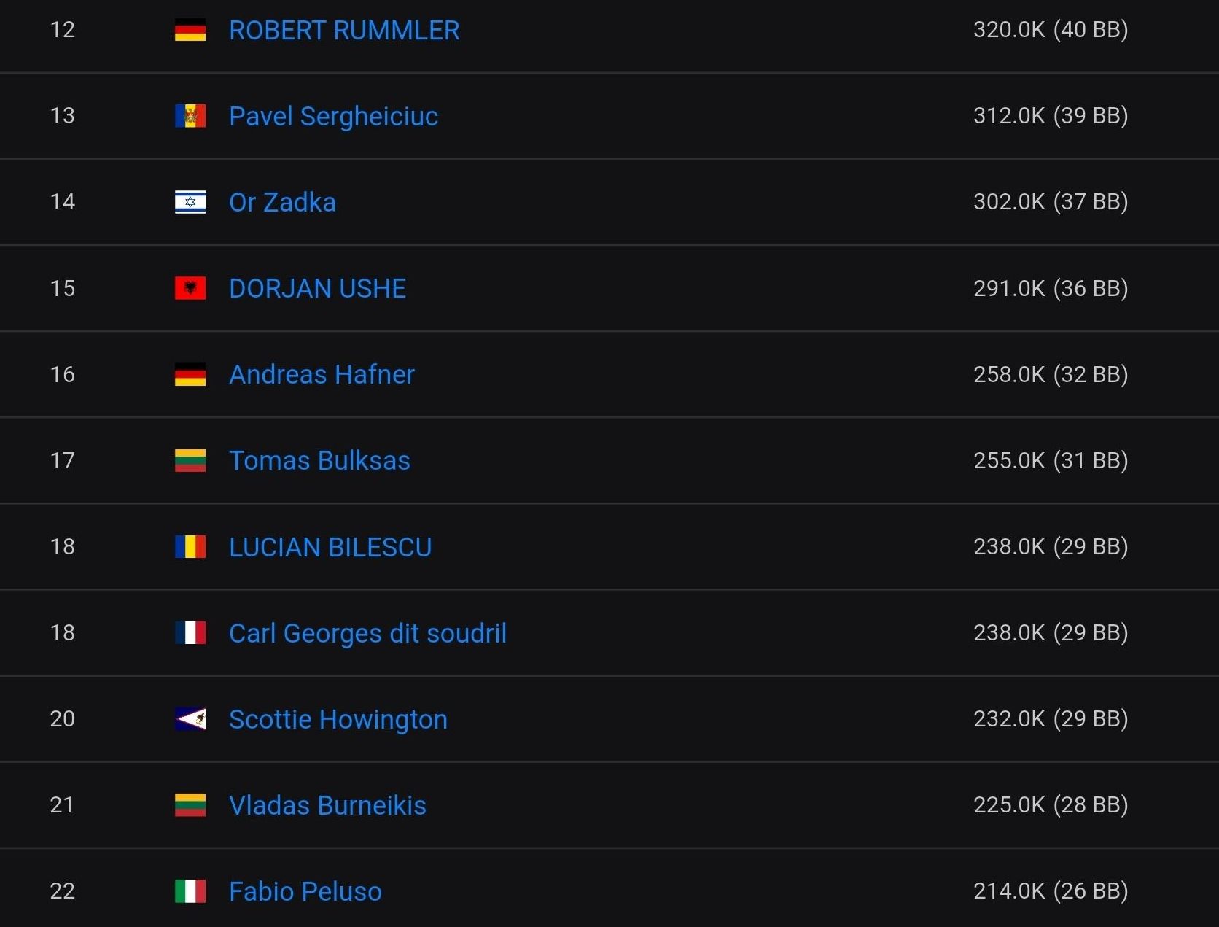The image size is (1219, 927).
Task: Click the Albanian flag beside Dorjan Ushe
Action: click(190, 289)
